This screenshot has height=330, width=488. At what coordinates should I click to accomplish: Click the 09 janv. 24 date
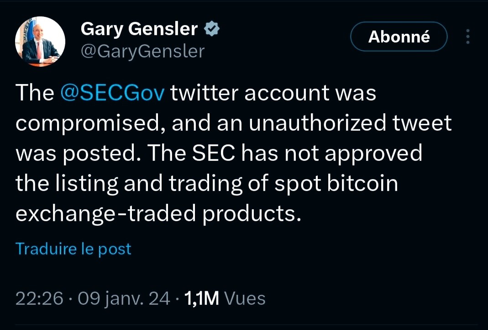[x=124, y=298]
